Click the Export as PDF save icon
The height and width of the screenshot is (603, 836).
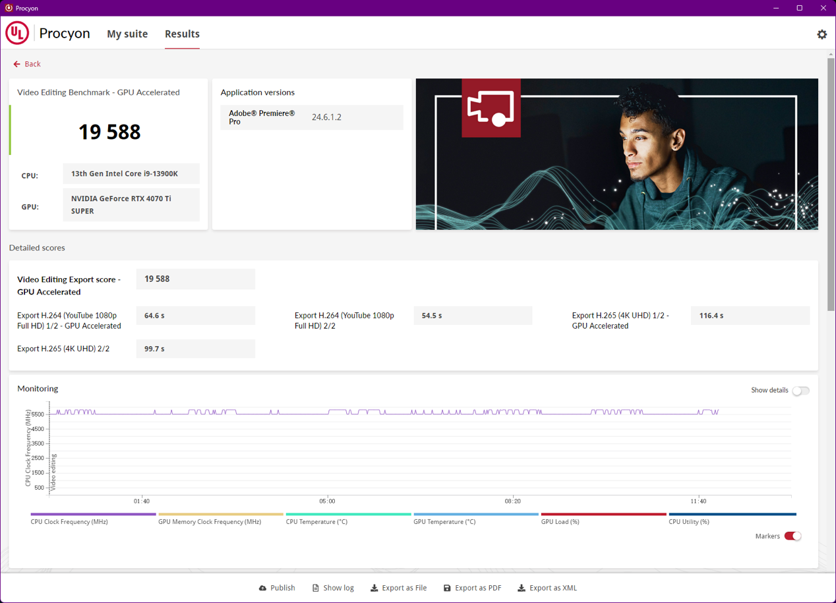[447, 588]
